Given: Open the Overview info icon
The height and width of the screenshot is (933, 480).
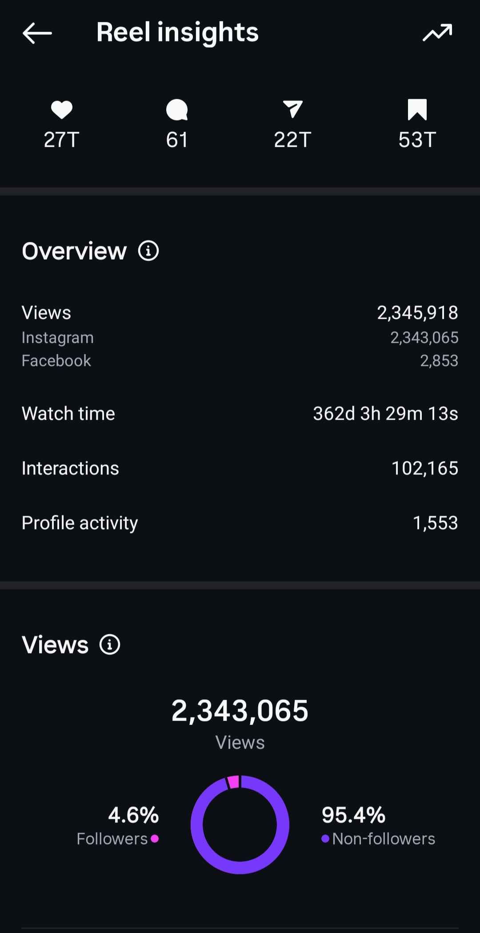Looking at the screenshot, I should click(148, 251).
